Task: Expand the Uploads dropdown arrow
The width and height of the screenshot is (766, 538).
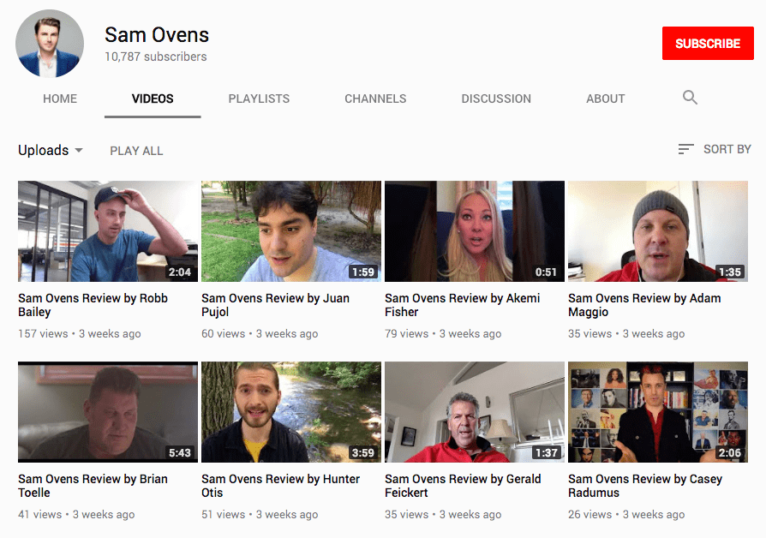Action: point(79,151)
